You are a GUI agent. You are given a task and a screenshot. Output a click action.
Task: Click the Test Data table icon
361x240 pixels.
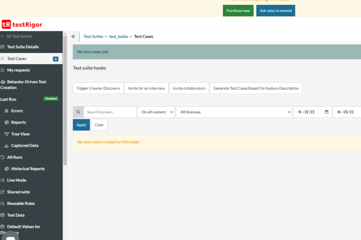pos(3,215)
